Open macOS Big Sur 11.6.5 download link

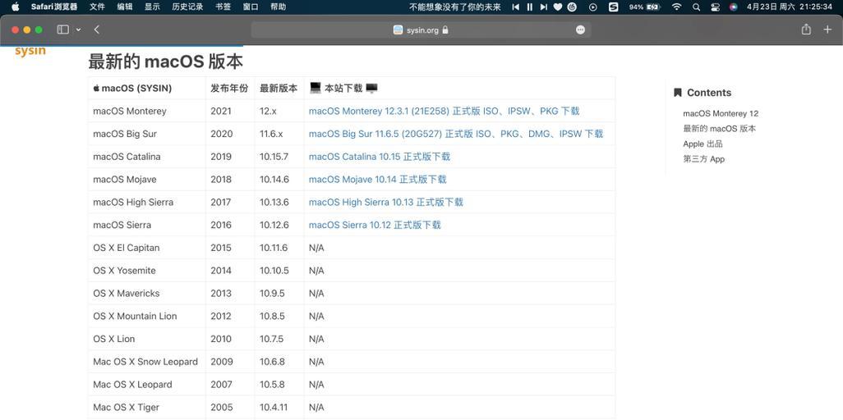(456, 134)
